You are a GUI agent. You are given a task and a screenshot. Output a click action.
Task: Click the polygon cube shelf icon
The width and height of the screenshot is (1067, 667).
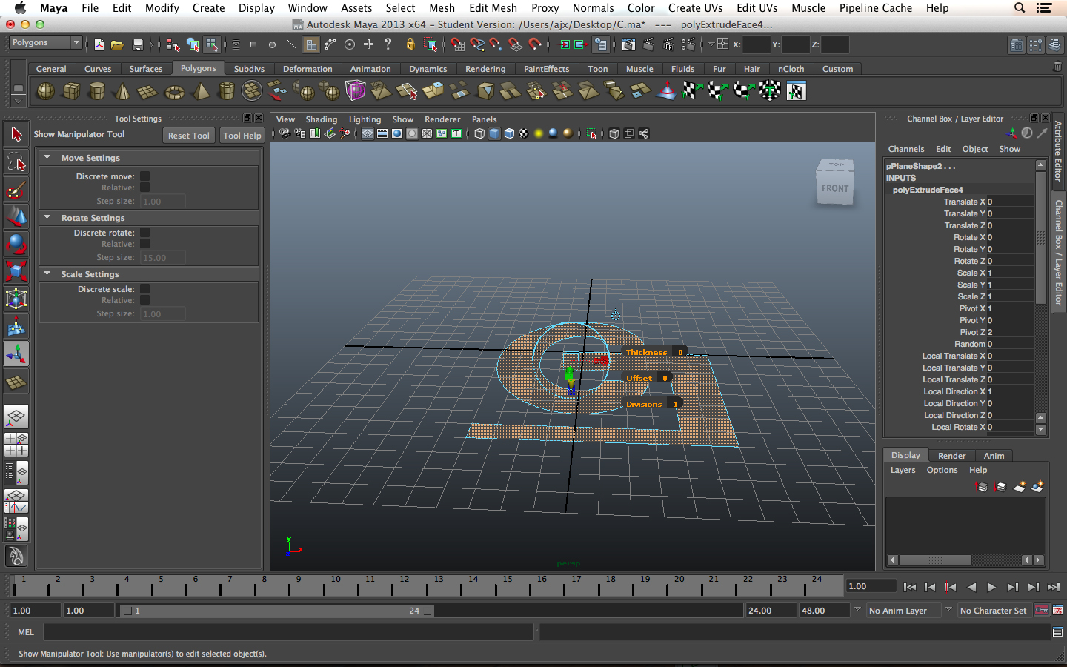click(x=72, y=91)
